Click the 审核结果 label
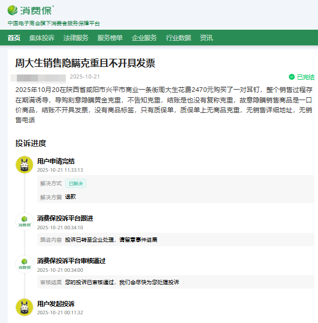Image resolution: width=318 pixels, height=323 pixels. pos(51,282)
